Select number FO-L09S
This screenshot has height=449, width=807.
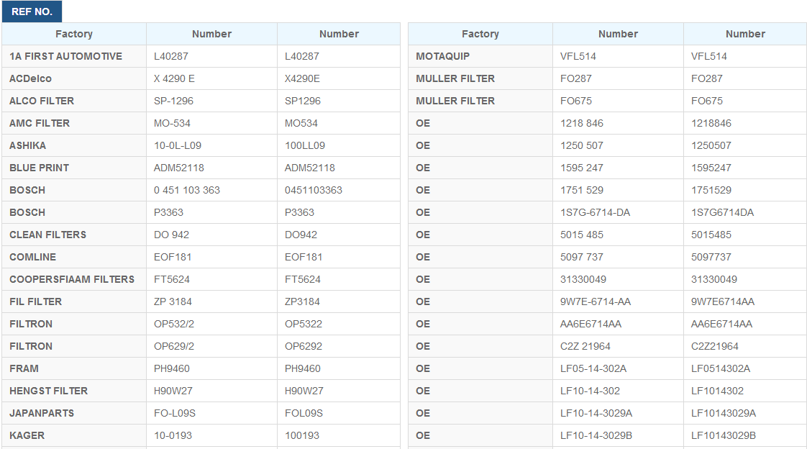(175, 413)
